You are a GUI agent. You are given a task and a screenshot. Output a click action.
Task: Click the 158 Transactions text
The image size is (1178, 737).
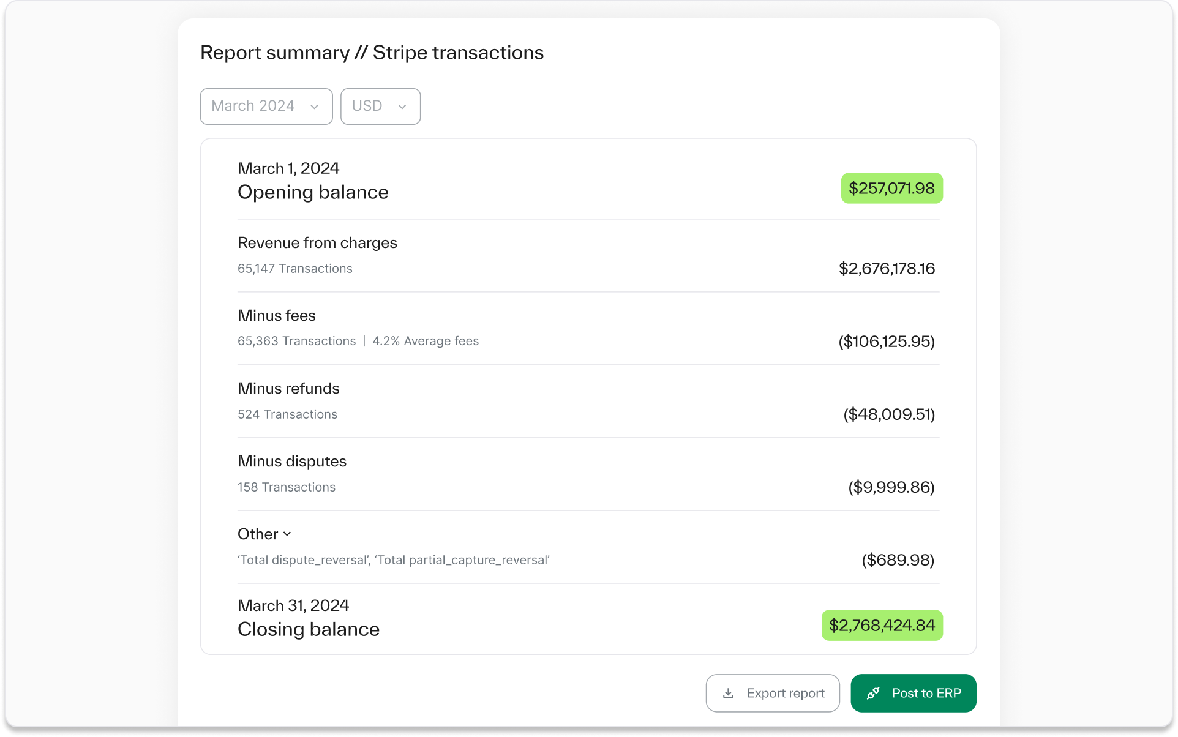click(x=286, y=487)
